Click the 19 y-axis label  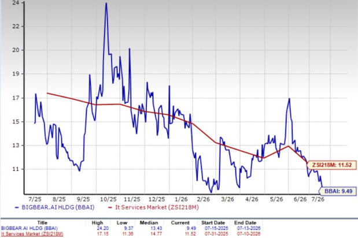click(x=15, y=74)
